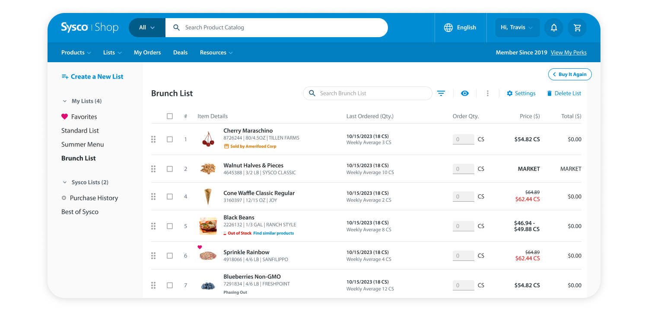The image size is (648, 311).
Task: Check the select-all header checkbox
Action: point(170,116)
